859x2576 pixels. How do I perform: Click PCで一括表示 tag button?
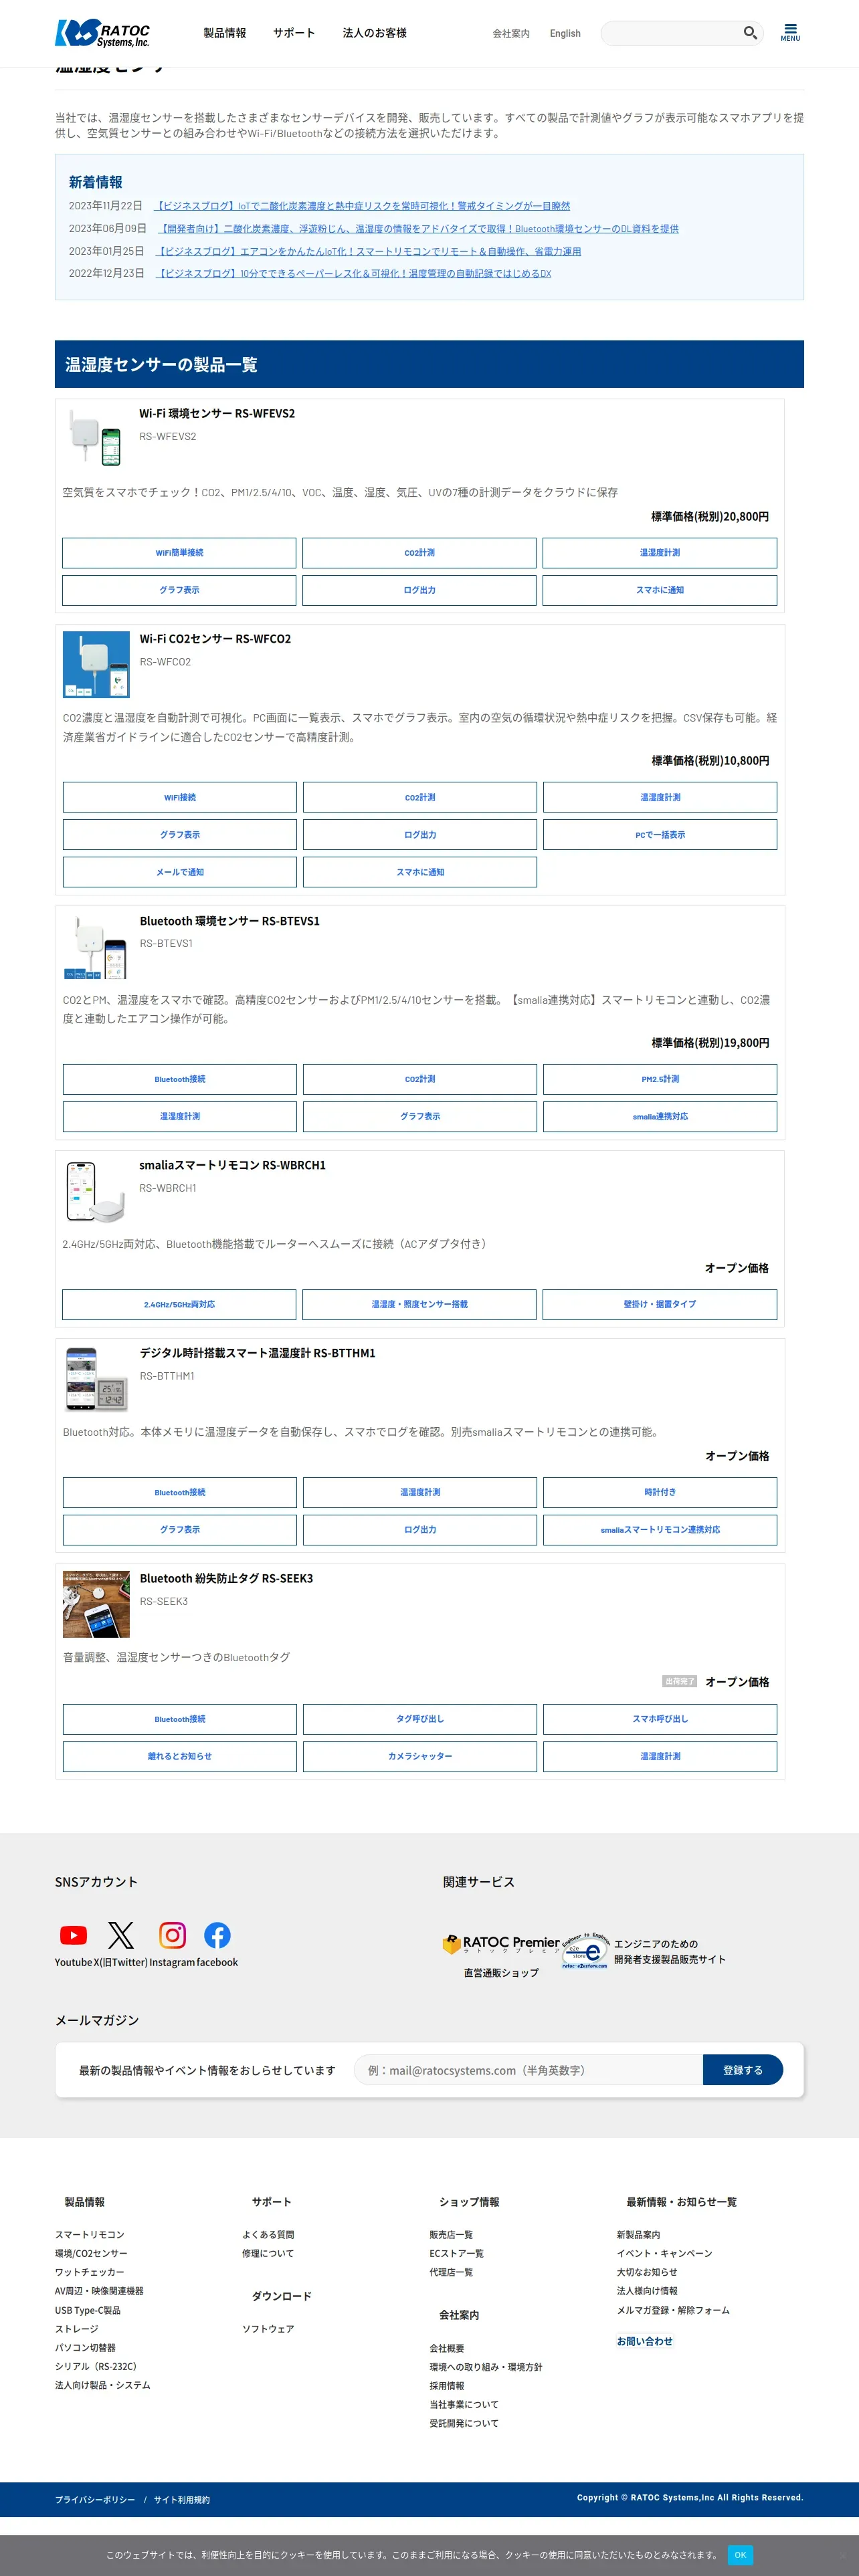coord(660,835)
